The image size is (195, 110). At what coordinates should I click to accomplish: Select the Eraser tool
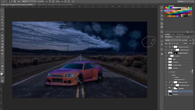[x=2, y=41]
